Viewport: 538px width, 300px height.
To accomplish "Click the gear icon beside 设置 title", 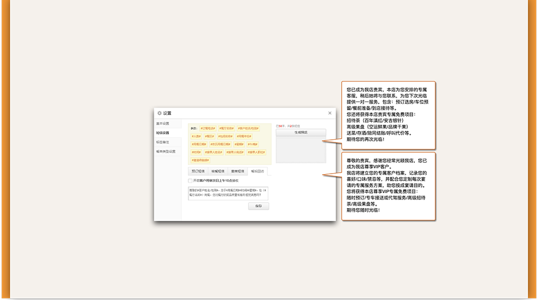I will [159, 113].
